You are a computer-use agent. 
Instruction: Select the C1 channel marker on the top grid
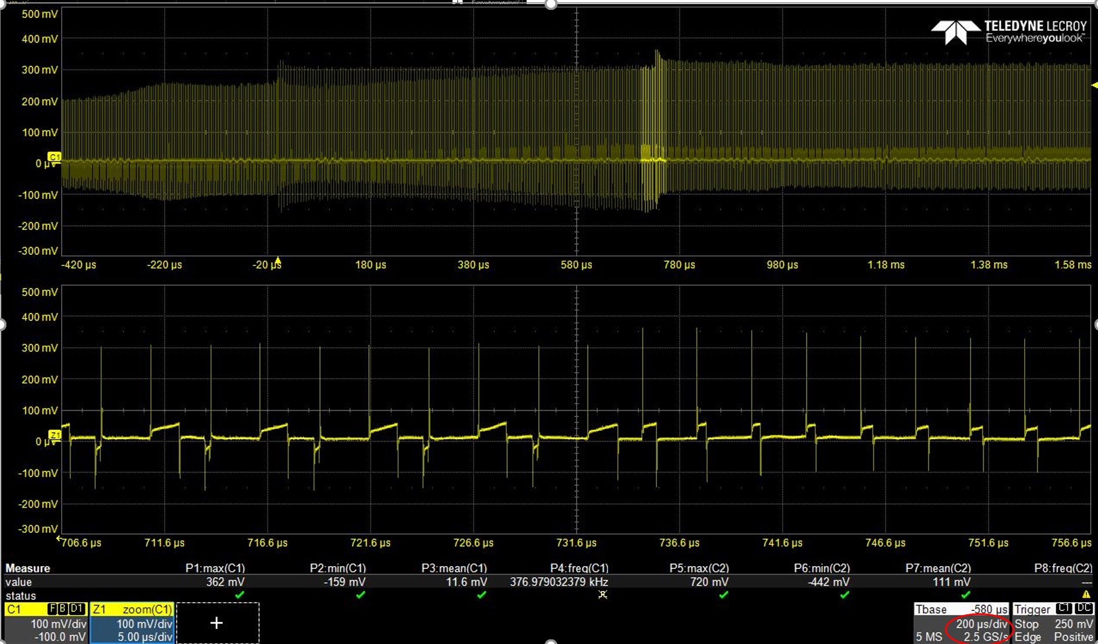tap(54, 157)
